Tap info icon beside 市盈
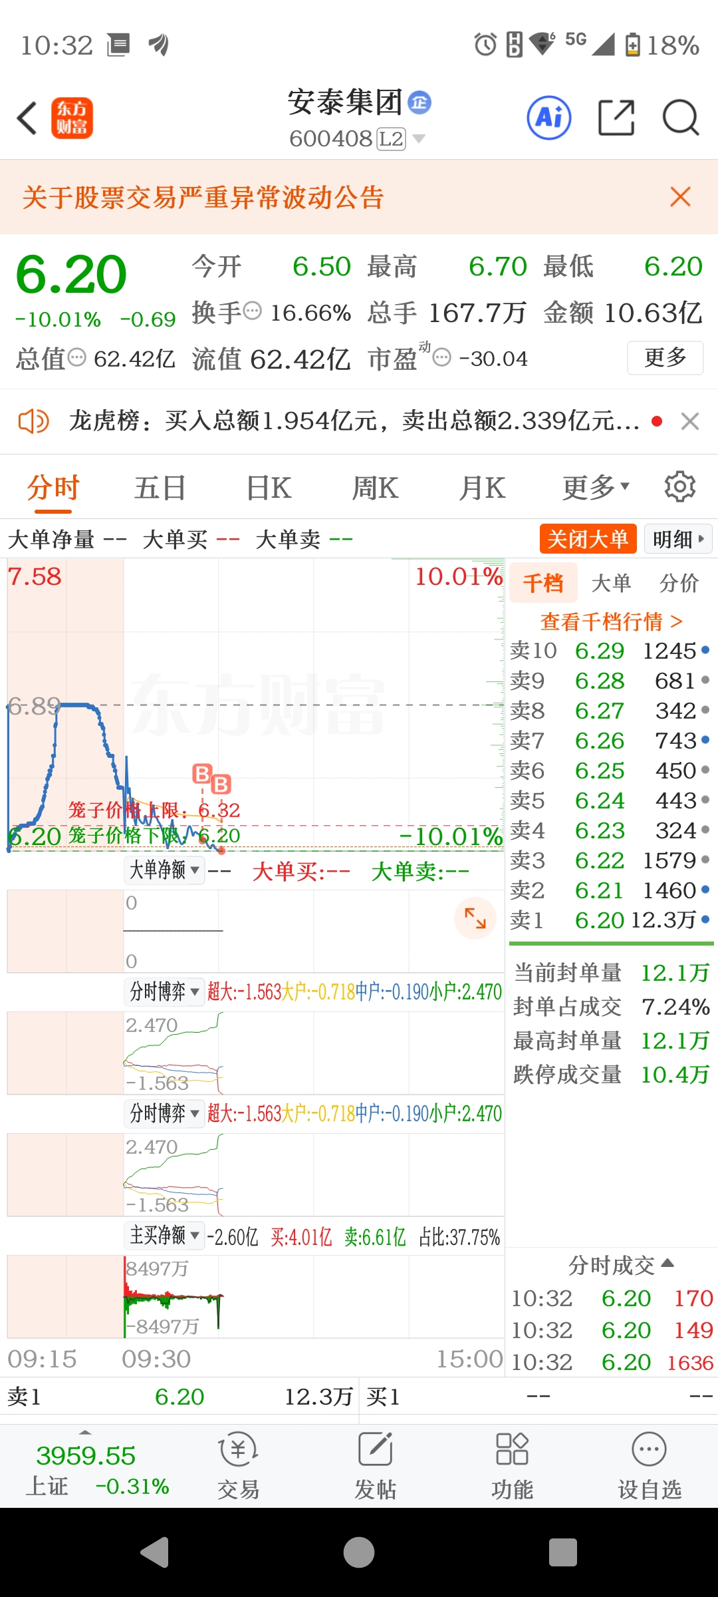 pyautogui.click(x=442, y=357)
